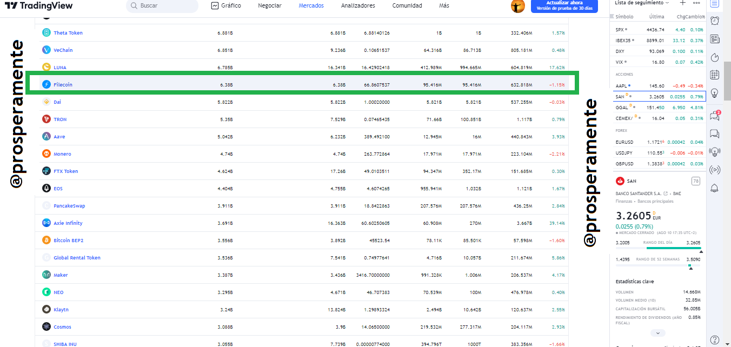Expand more key statistics chevron
Image resolution: width=731 pixels, height=347 pixels.
[x=657, y=333]
